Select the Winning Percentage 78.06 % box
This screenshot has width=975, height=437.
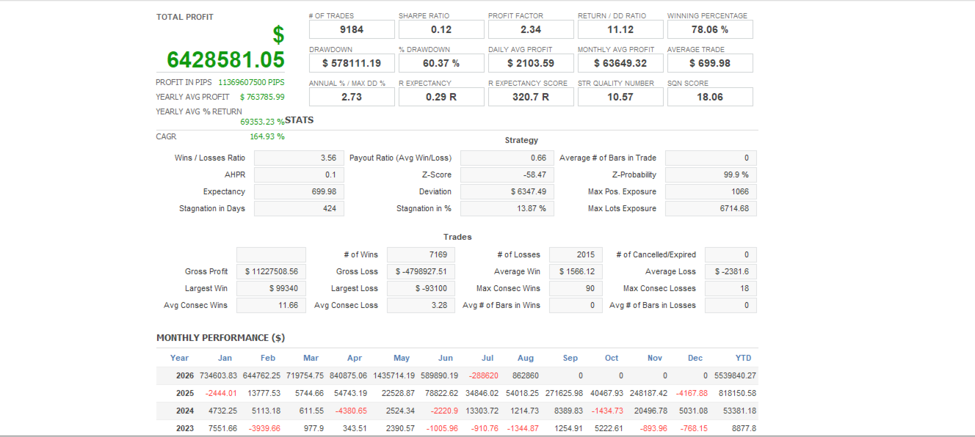(710, 29)
